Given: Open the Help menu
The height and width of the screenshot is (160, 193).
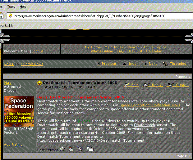Looking at the screenshot, I should click(23, 7).
